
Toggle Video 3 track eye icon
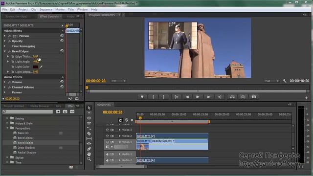107,130
